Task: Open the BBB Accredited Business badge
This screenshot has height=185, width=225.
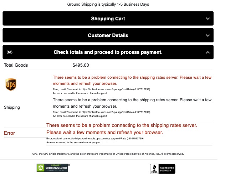Action: tap(163, 169)
